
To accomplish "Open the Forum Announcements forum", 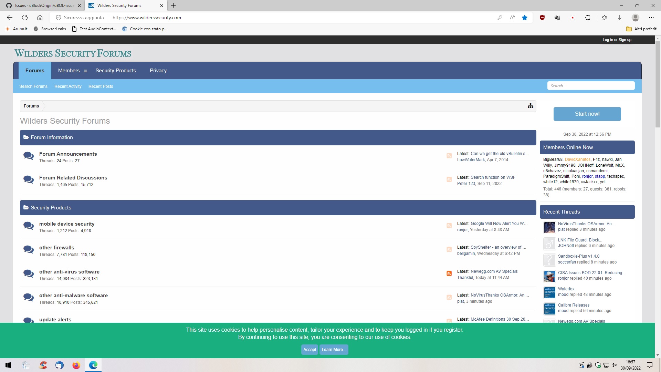I will pyautogui.click(x=68, y=154).
